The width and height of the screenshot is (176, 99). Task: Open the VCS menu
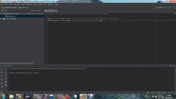[45, 4]
